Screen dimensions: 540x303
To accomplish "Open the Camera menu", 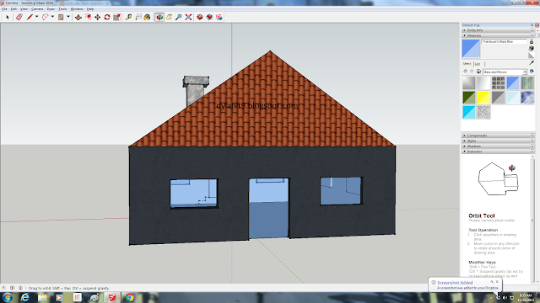I will 37,9.
